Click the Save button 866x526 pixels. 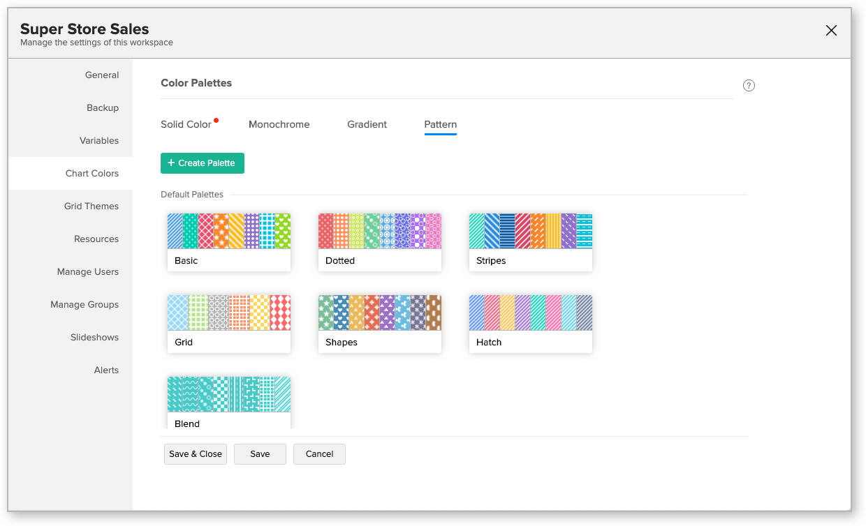(x=260, y=454)
